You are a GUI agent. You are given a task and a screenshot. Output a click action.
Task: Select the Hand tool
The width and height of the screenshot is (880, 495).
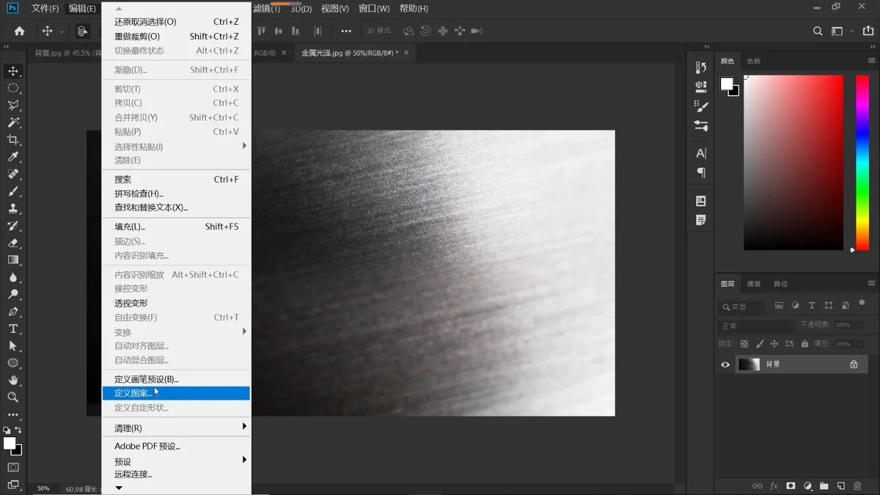pos(13,380)
